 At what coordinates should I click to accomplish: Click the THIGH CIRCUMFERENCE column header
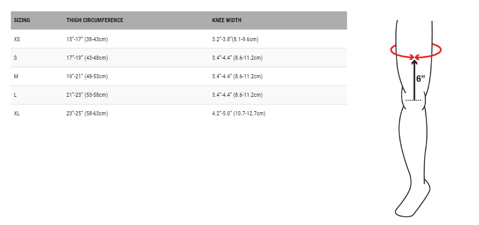pos(95,21)
